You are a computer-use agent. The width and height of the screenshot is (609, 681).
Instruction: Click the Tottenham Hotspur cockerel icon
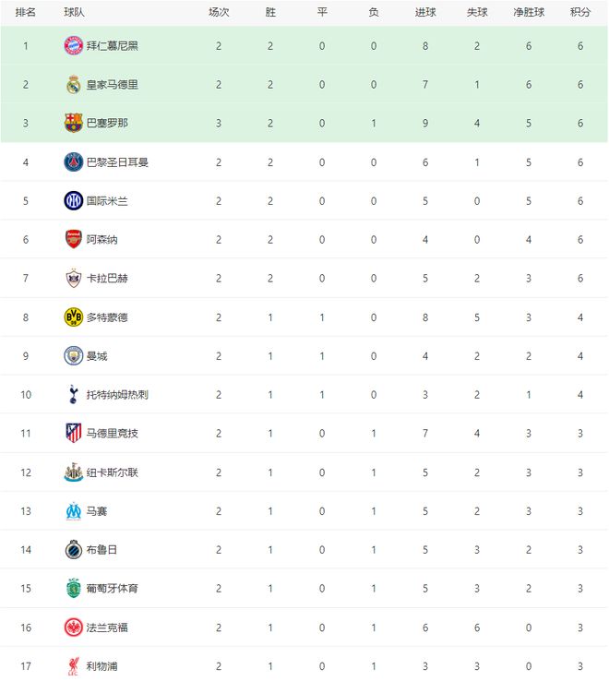(x=73, y=394)
